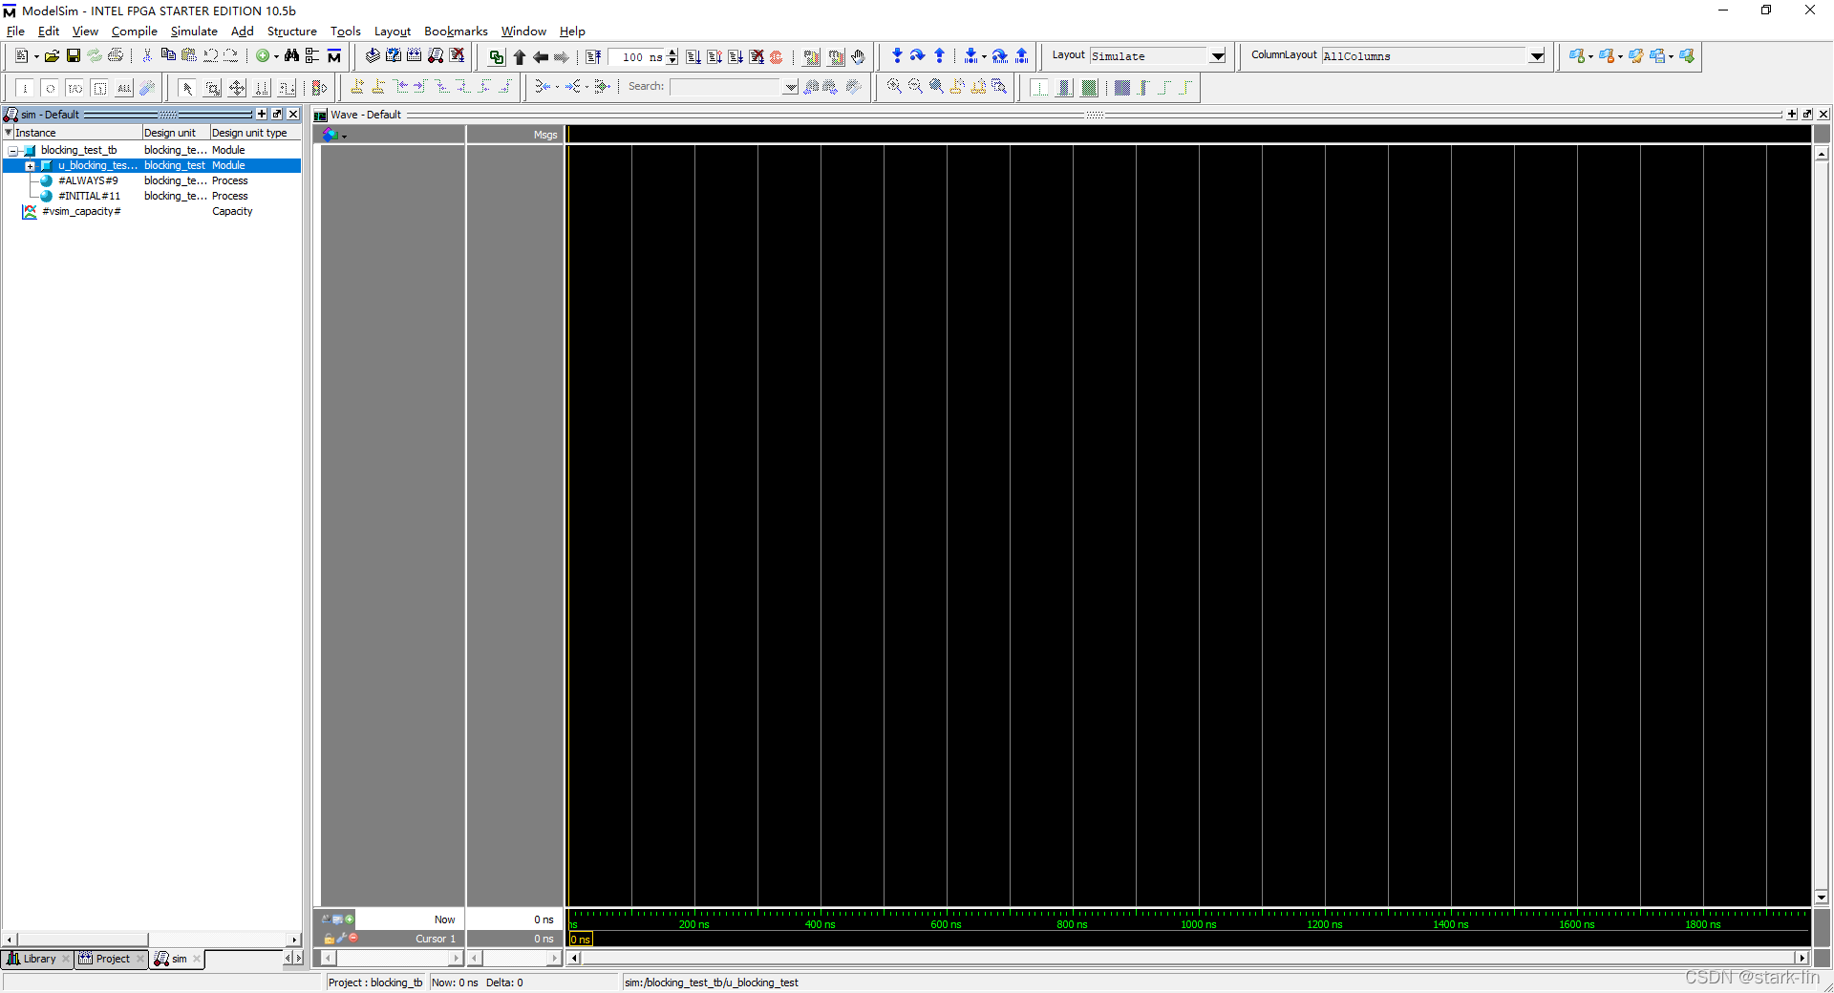Select the Zoom Mode box tool
The height and width of the screenshot is (993, 1834).
point(212,88)
